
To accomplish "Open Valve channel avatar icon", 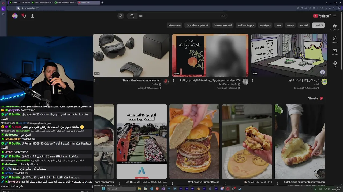I will 166,81.
